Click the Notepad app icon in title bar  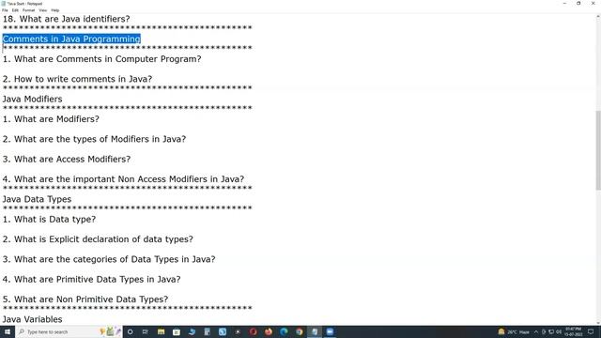[4, 4]
